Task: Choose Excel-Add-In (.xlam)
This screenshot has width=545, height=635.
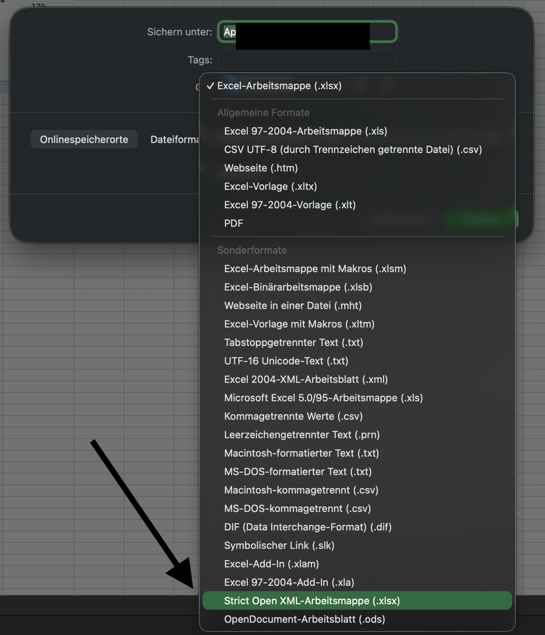Action: click(x=357, y=564)
